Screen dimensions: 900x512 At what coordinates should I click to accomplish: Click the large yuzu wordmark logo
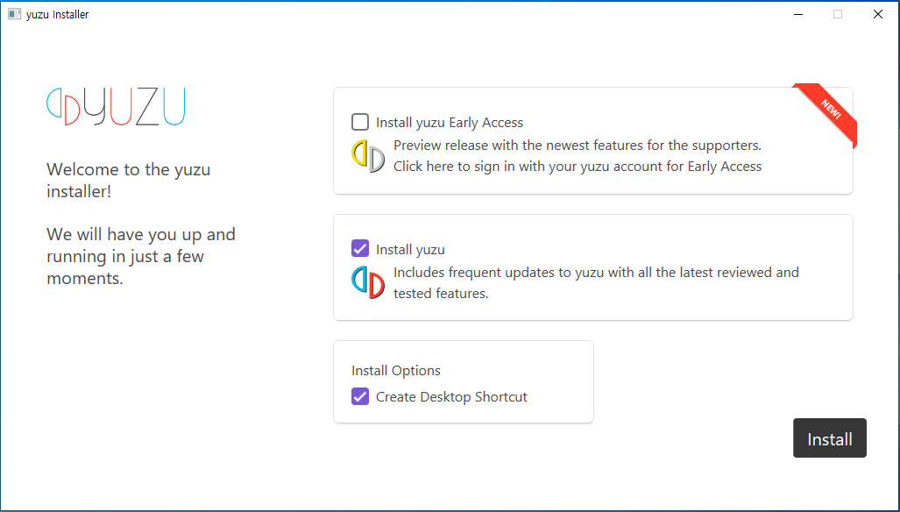click(x=116, y=107)
